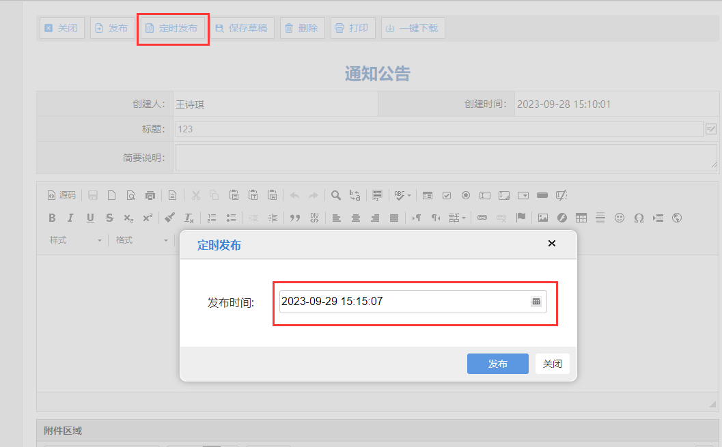Click the 源码 source code toolbar button
Image resolution: width=722 pixels, height=447 pixels.
pos(61,195)
